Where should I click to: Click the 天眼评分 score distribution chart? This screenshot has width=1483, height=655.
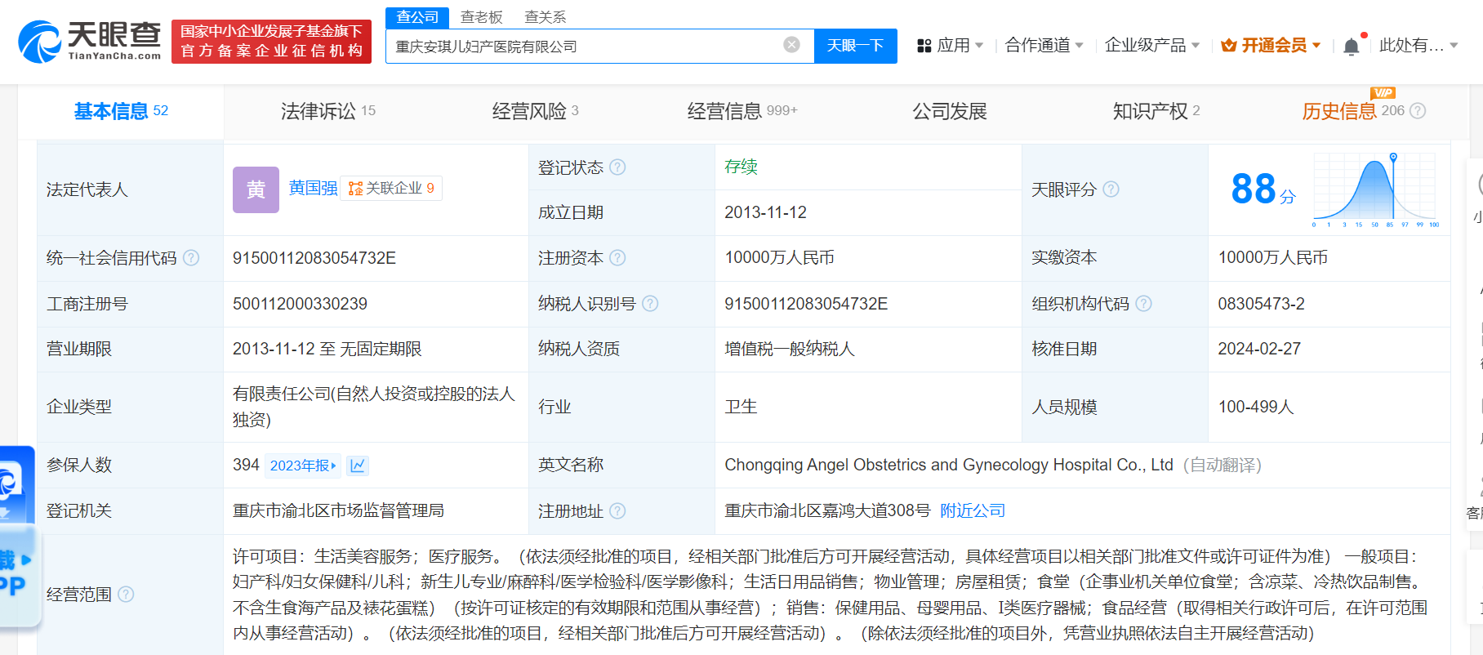tap(1375, 189)
